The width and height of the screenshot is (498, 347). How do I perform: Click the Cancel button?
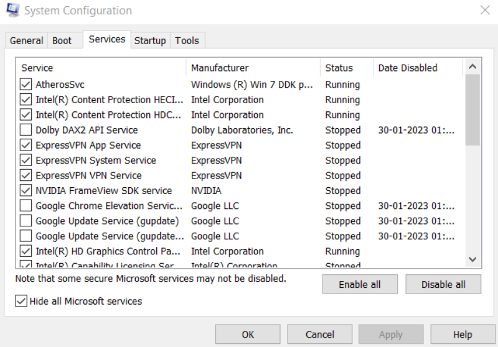coord(320,335)
